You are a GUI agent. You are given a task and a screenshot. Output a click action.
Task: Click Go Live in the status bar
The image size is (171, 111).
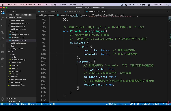click(156, 104)
